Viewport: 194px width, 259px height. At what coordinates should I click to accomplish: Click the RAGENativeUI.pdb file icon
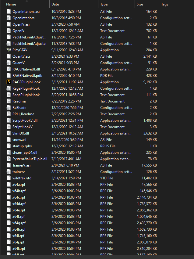(x=9, y=76)
